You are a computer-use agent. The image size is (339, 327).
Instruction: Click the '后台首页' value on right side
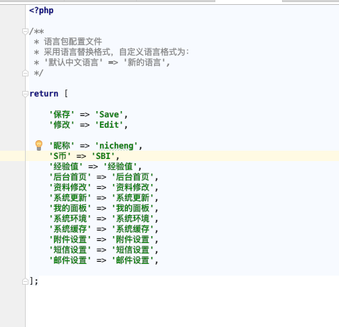133,177
